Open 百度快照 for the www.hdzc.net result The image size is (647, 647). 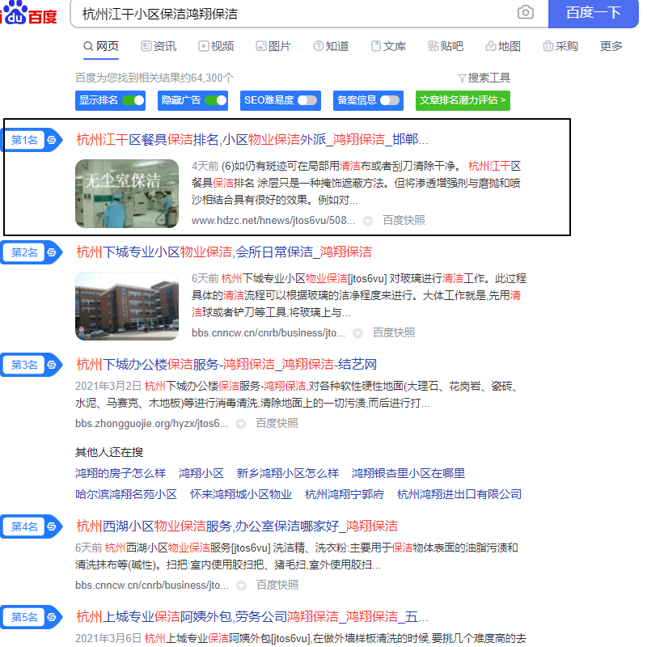pyautogui.click(x=404, y=221)
